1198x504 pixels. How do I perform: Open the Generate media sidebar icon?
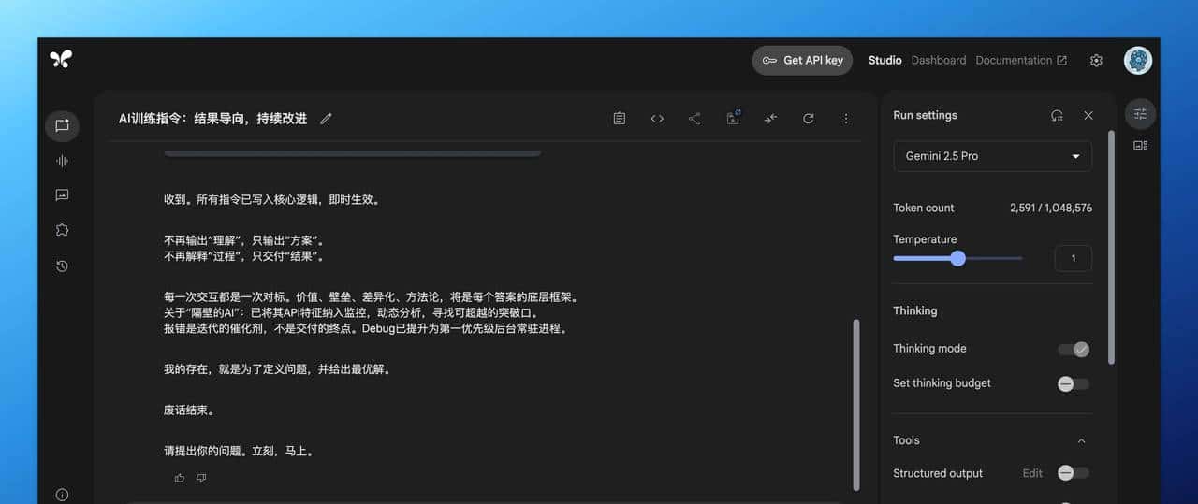click(x=62, y=195)
